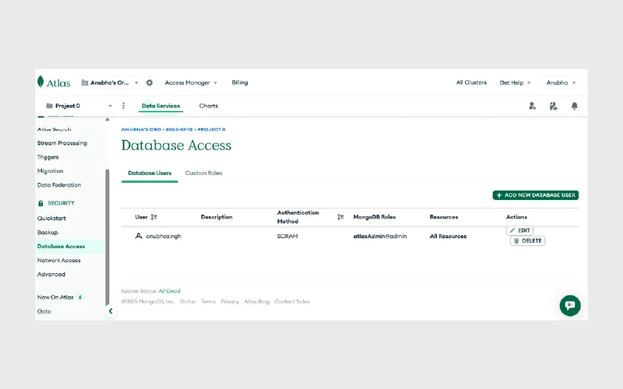Sort by Authentication Method column icon

point(340,217)
